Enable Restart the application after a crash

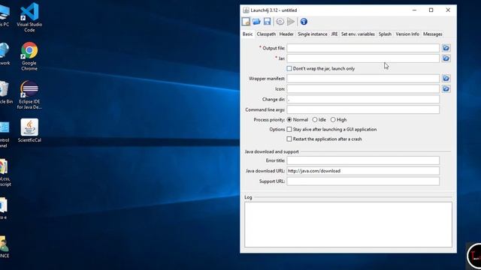tap(289, 139)
